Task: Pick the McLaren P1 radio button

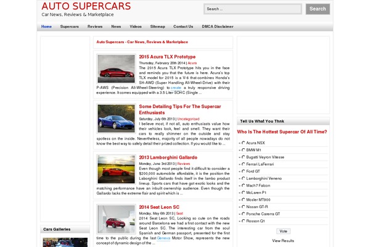Action: click(244, 193)
